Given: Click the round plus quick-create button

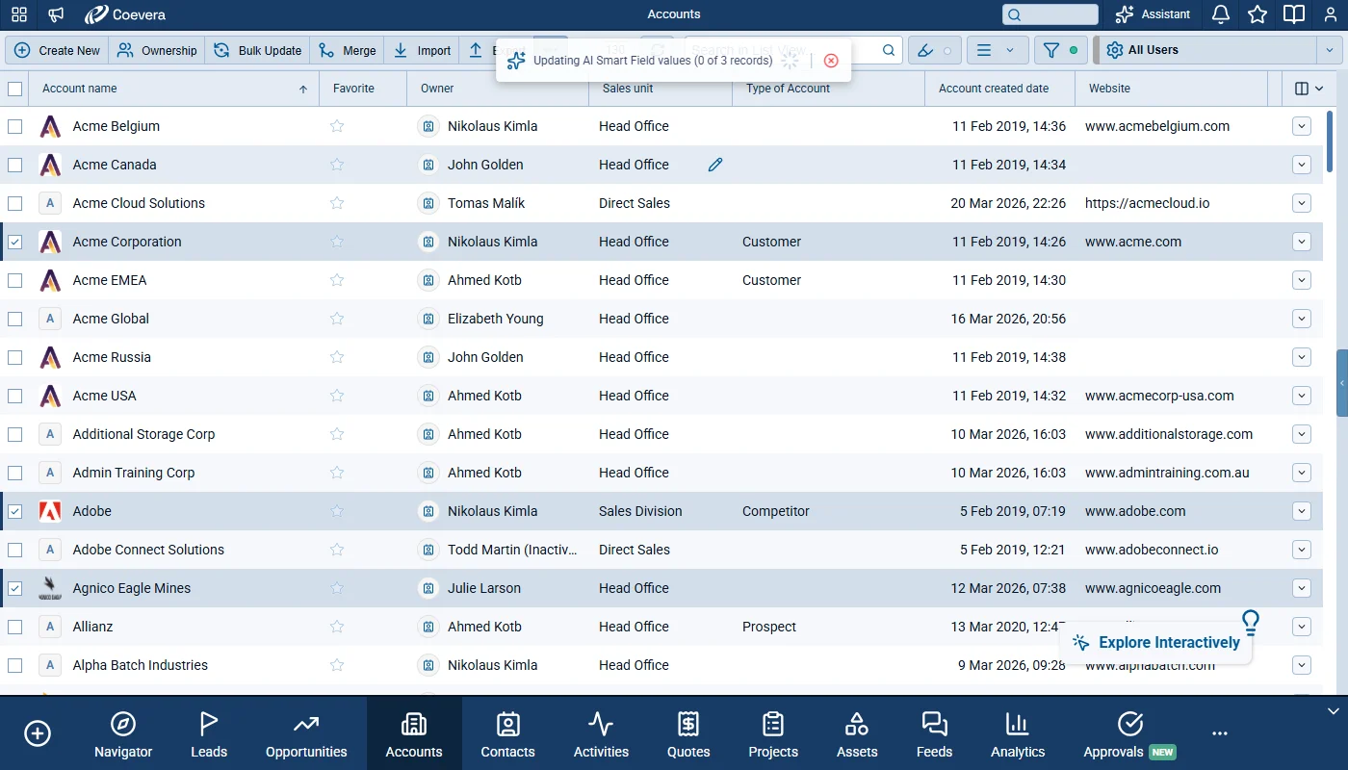Looking at the screenshot, I should tap(38, 733).
